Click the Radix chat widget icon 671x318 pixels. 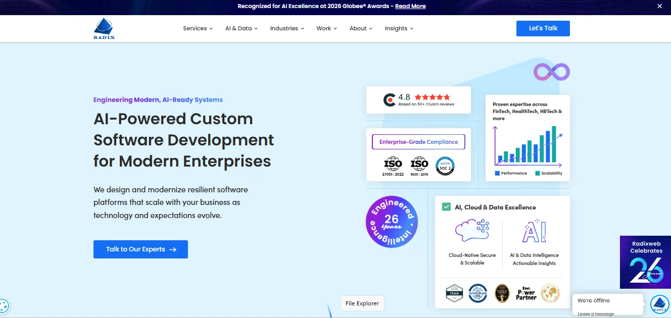(659, 304)
